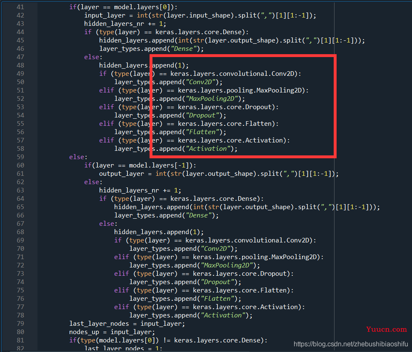Click line number 41 in the gutter

pos(20,7)
